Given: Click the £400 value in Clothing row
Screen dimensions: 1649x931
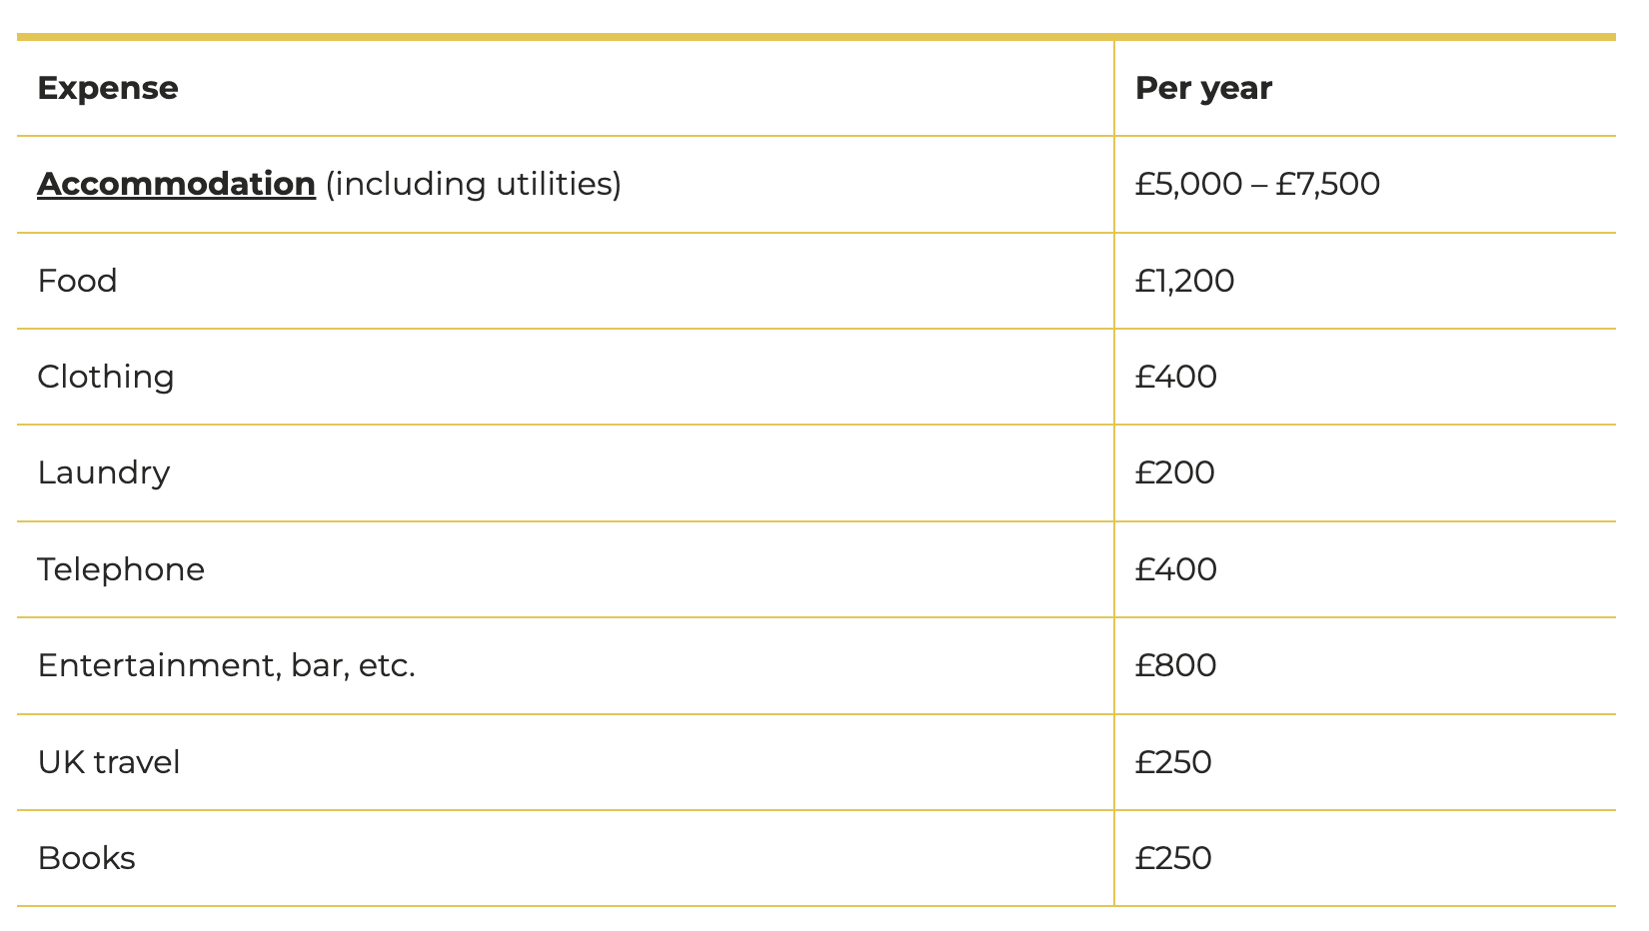Looking at the screenshot, I should [1175, 377].
